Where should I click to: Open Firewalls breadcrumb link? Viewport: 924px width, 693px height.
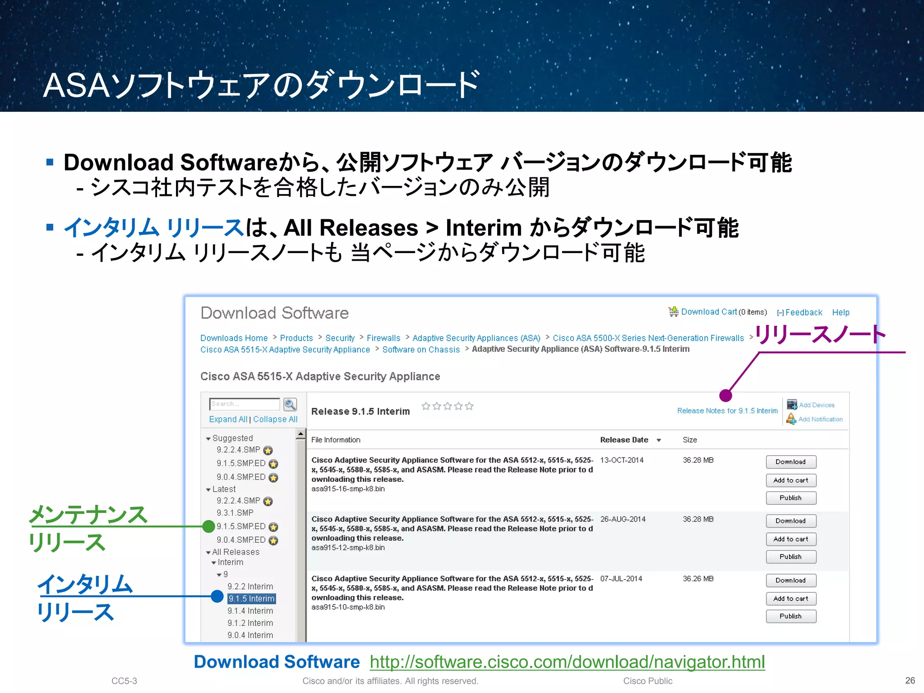click(x=383, y=338)
